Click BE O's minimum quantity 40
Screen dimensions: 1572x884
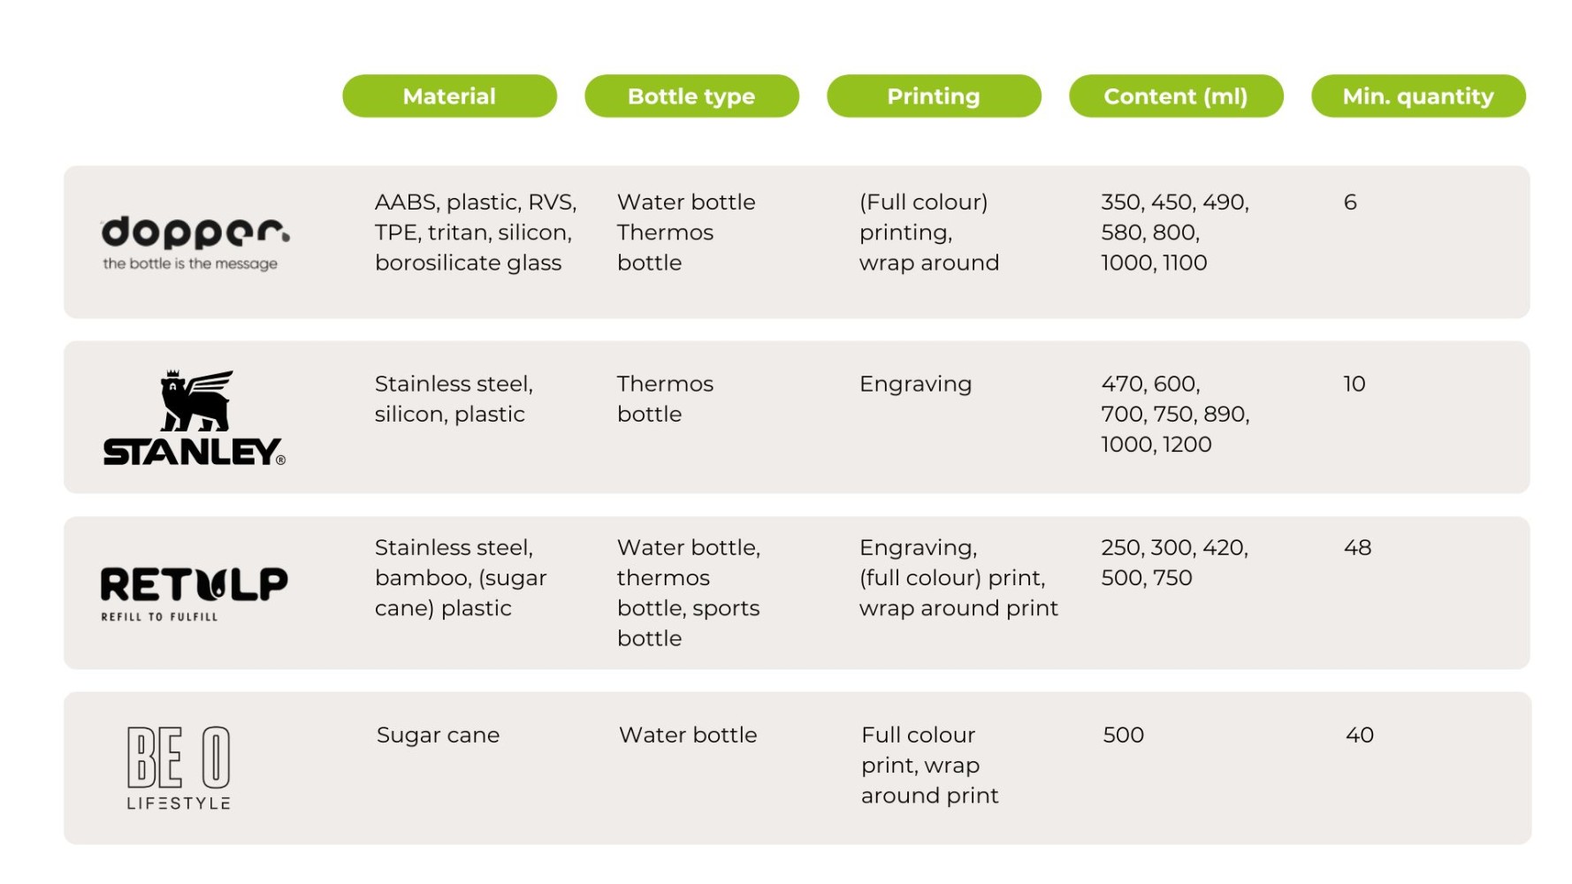point(1359,735)
